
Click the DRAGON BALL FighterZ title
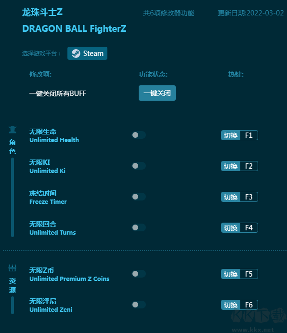[74, 28]
